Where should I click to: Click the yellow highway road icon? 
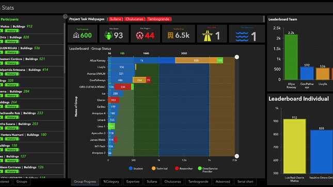click(x=207, y=36)
